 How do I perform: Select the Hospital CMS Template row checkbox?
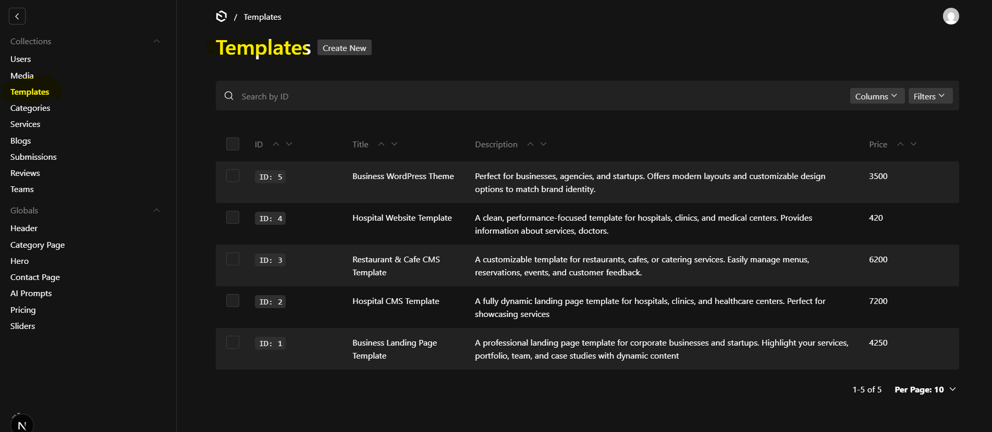[x=232, y=301]
